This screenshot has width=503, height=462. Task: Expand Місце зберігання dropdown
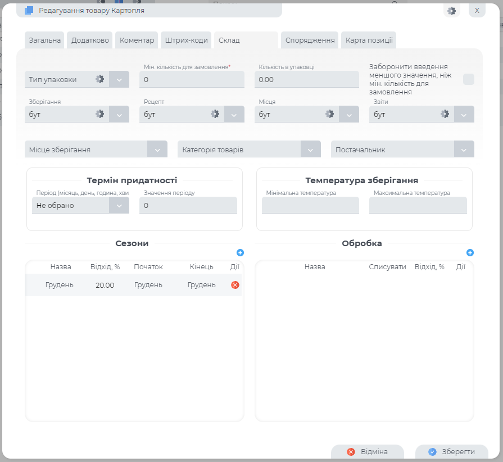pyautogui.click(x=157, y=150)
